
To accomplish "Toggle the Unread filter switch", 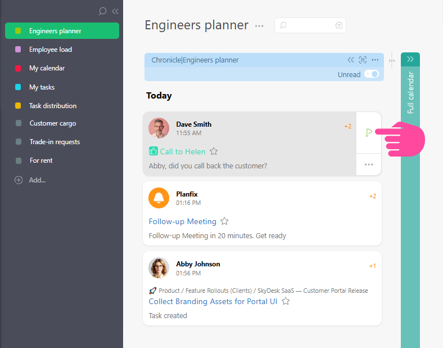I will coord(372,74).
